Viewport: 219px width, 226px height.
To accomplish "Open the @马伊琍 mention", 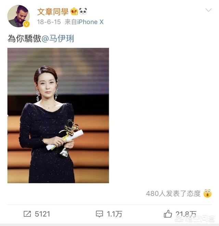I will pyautogui.click(x=58, y=39).
